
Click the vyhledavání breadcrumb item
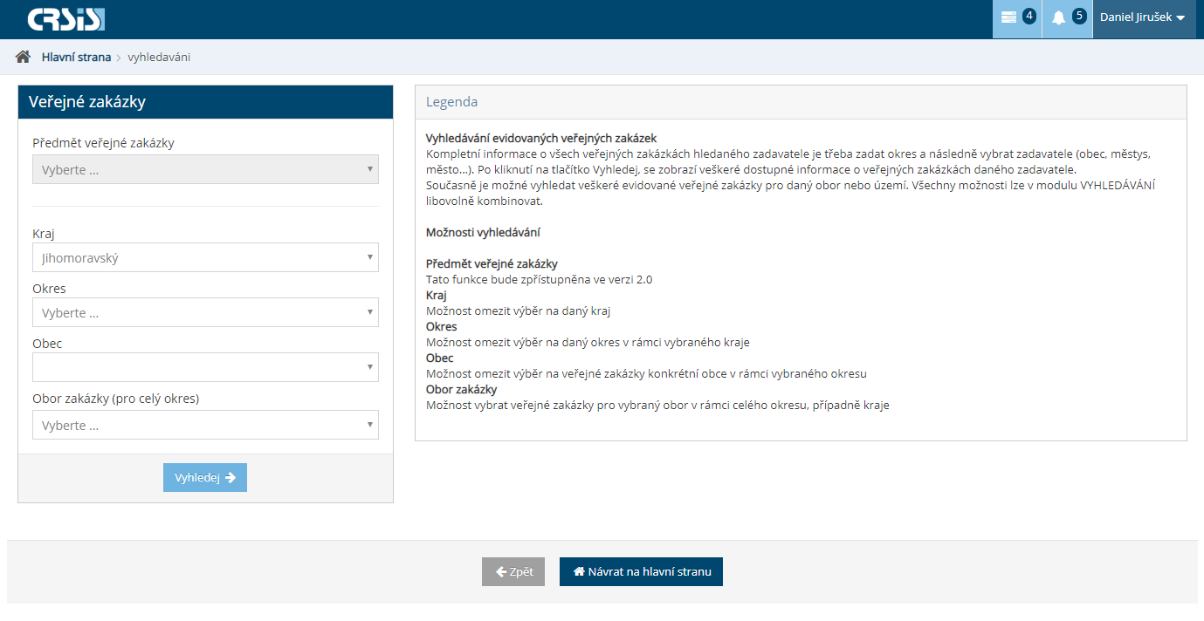pyautogui.click(x=159, y=57)
